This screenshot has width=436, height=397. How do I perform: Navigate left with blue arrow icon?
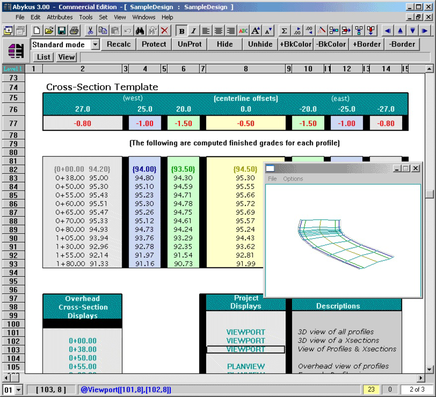pyautogui.click(x=387, y=31)
